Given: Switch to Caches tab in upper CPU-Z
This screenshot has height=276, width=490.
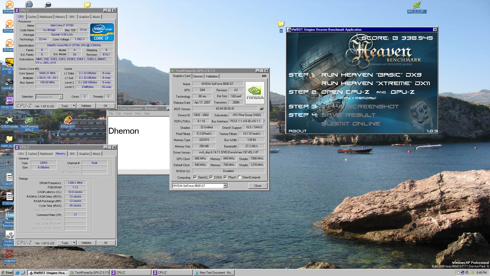Looking at the screenshot, I should click(x=32, y=17).
